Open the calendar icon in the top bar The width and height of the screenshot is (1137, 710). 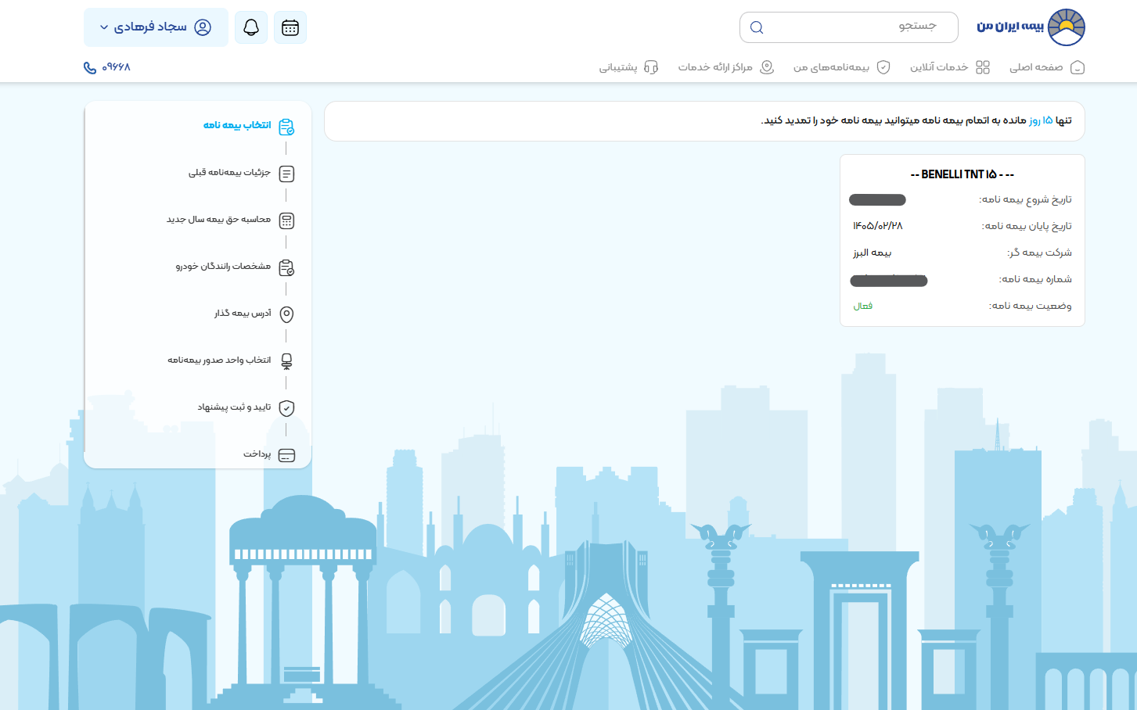(290, 27)
